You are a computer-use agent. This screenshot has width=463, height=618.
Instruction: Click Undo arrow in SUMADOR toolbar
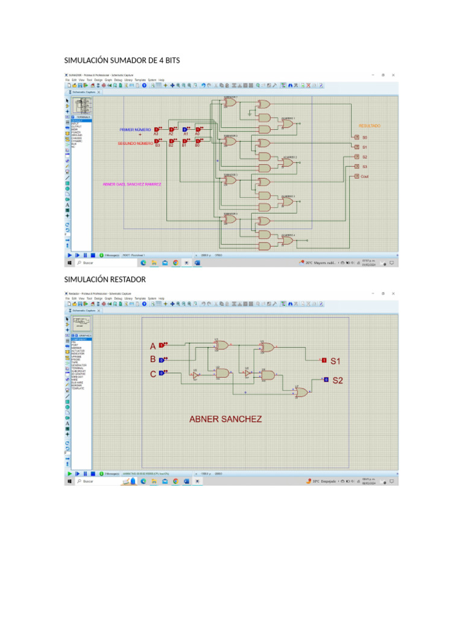coord(204,85)
